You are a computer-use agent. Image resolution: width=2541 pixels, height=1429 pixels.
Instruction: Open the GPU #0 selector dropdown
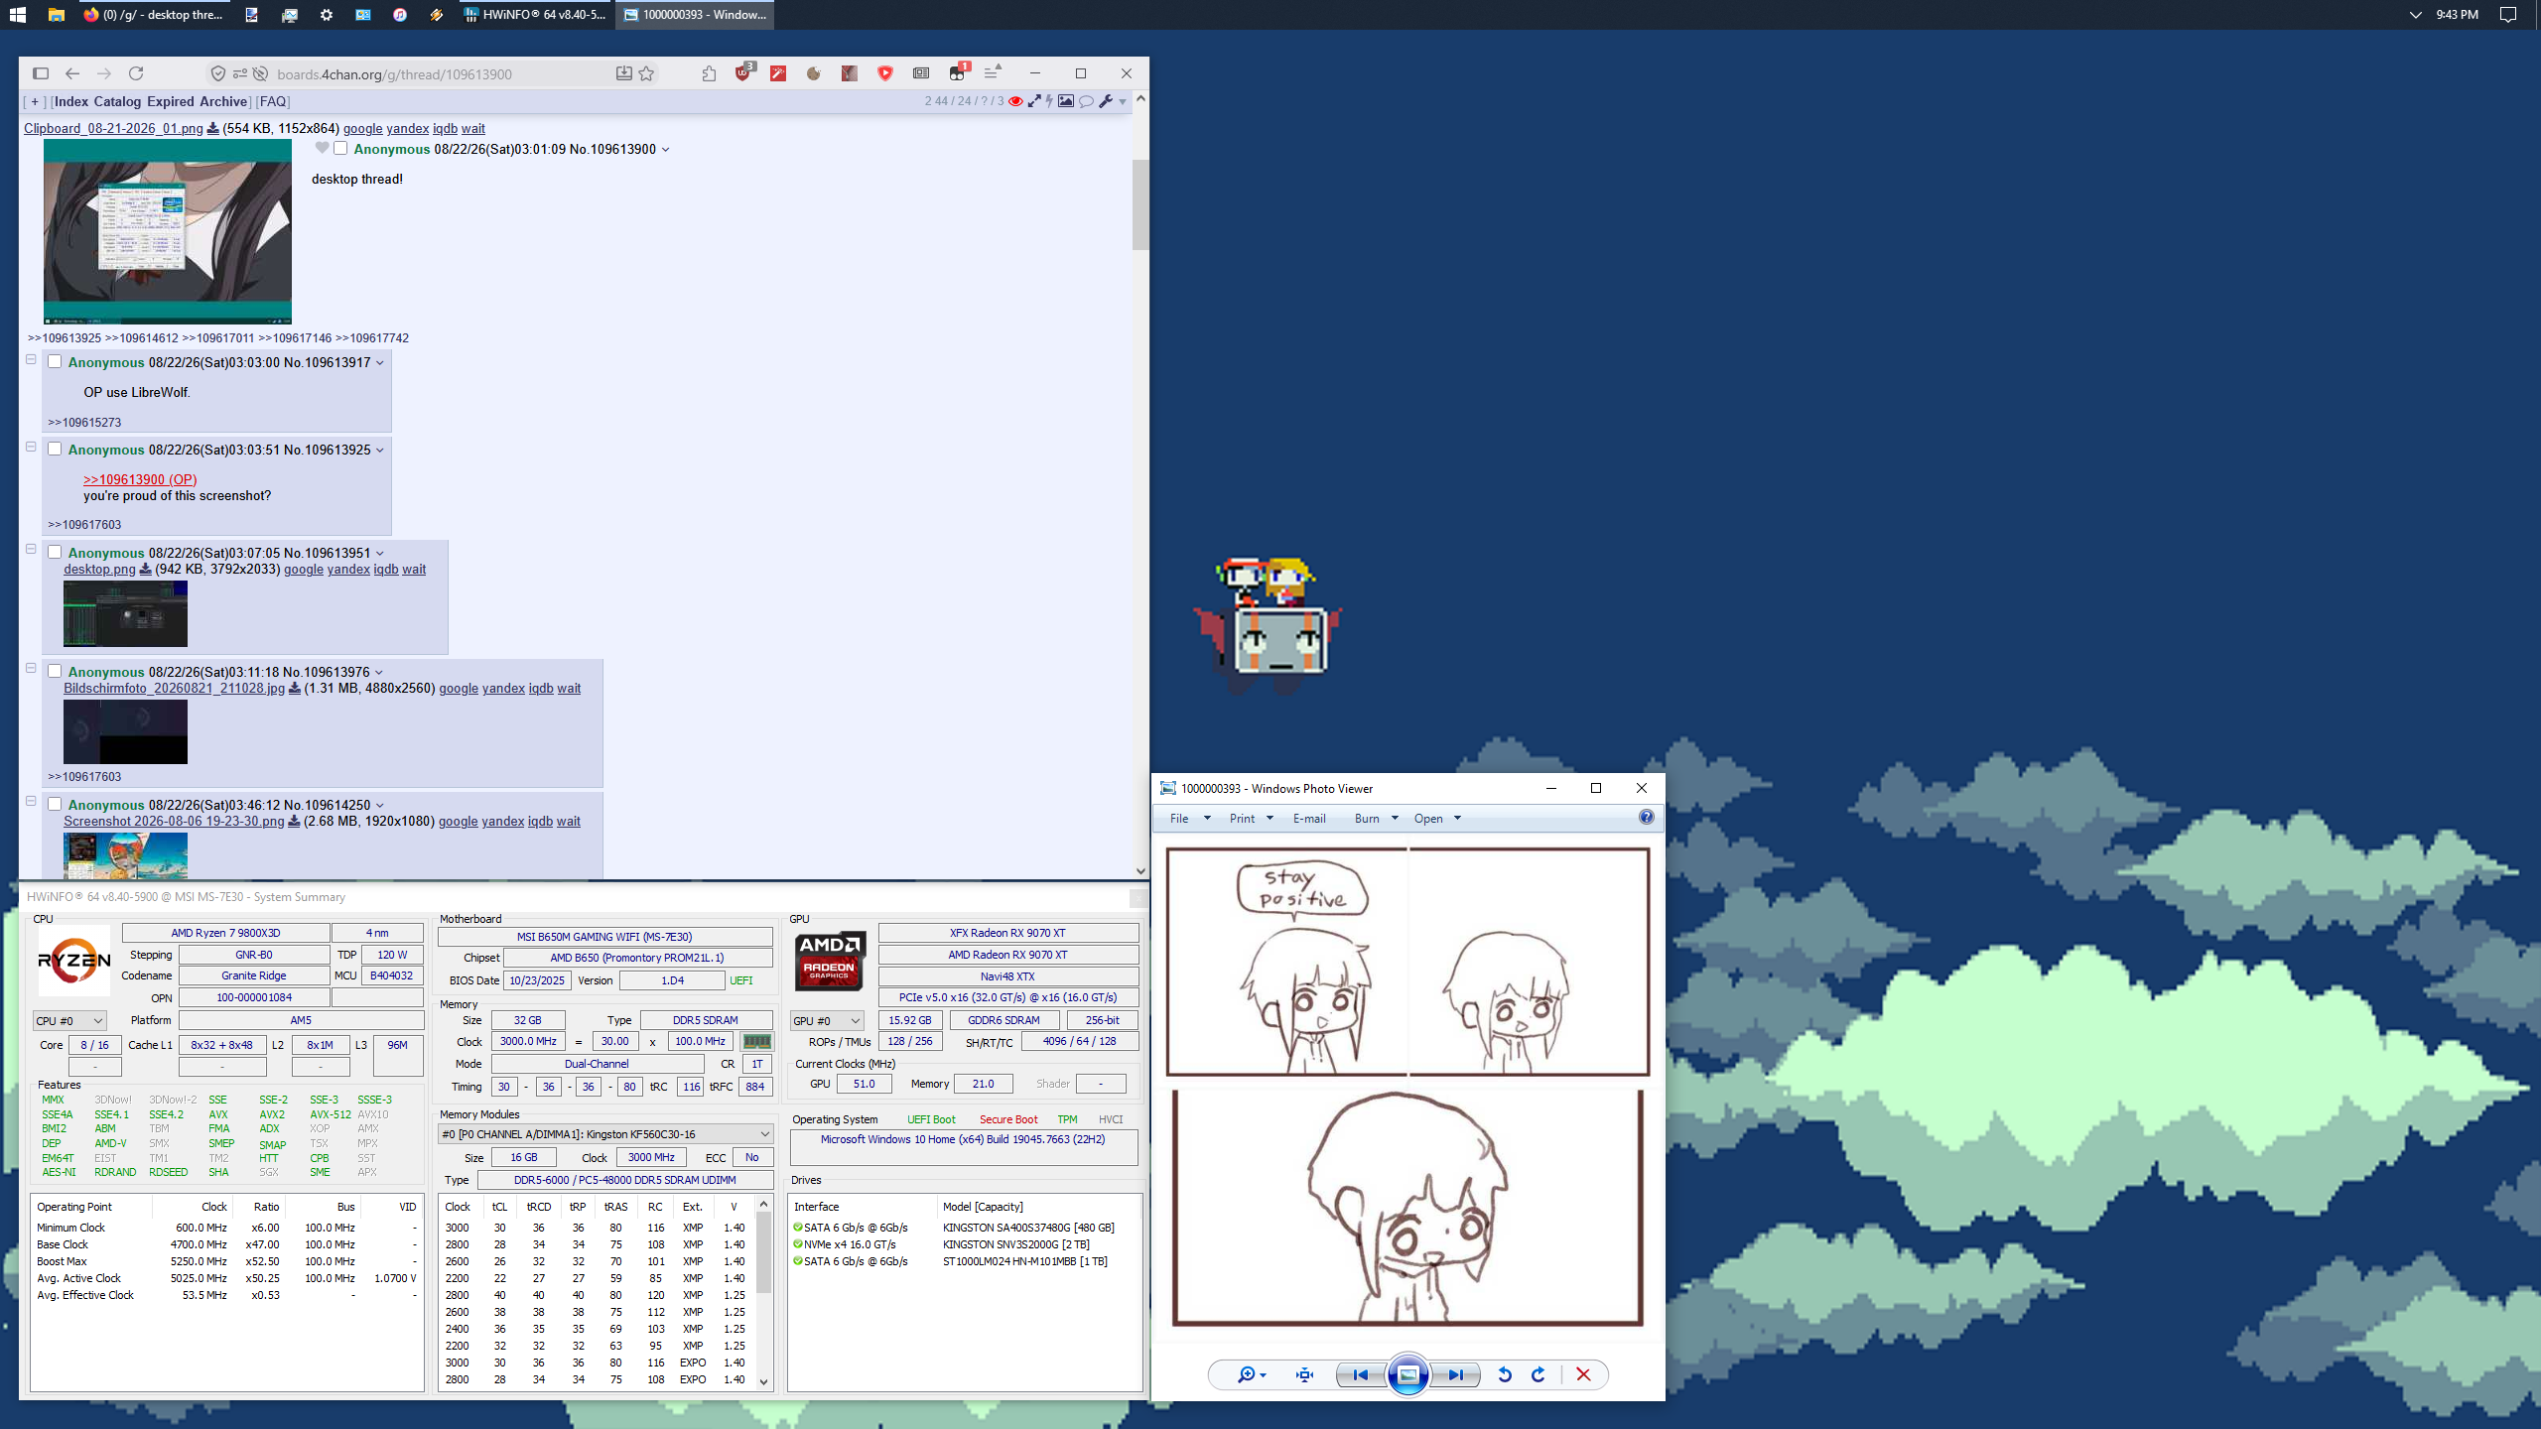(x=827, y=1020)
